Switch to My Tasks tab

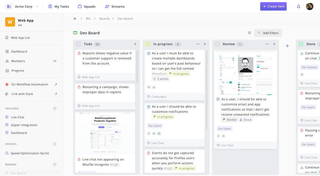(59, 6)
